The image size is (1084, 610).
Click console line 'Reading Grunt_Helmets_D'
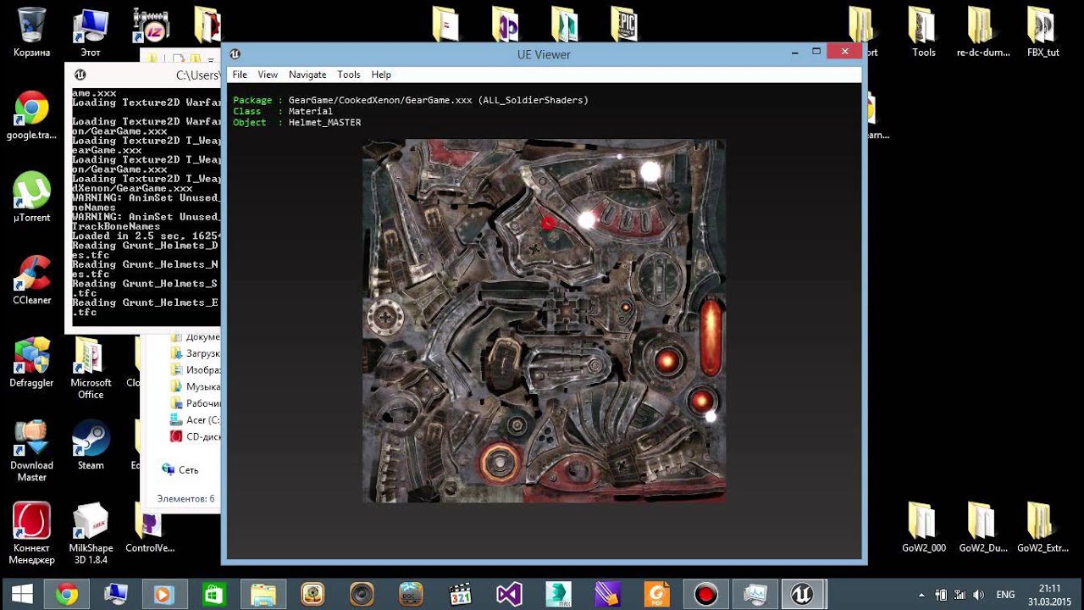click(146, 245)
